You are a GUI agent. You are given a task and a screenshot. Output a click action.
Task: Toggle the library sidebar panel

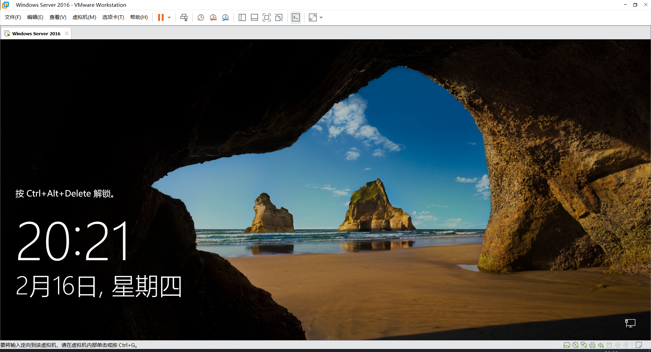(242, 18)
